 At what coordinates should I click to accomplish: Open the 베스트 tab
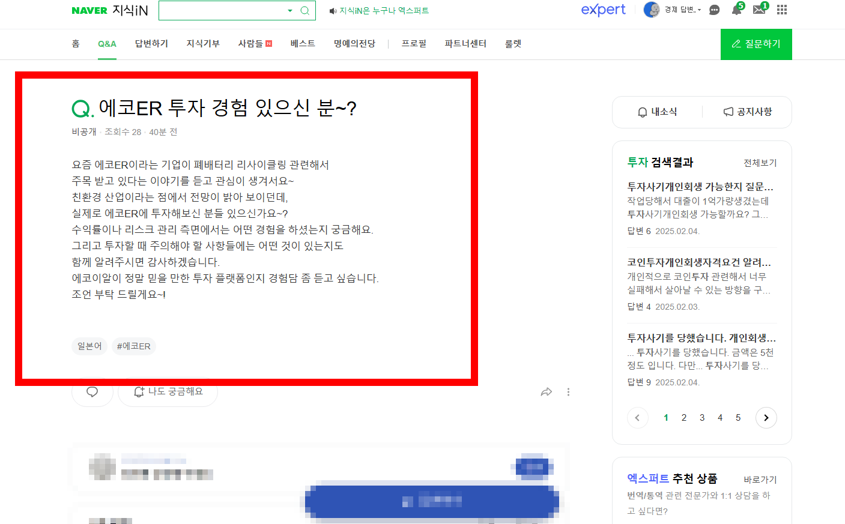tap(303, 44)
